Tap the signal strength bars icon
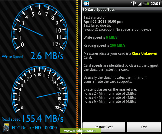Image resolution: width=162 pixels, height=134 pixels. (140, 4)
